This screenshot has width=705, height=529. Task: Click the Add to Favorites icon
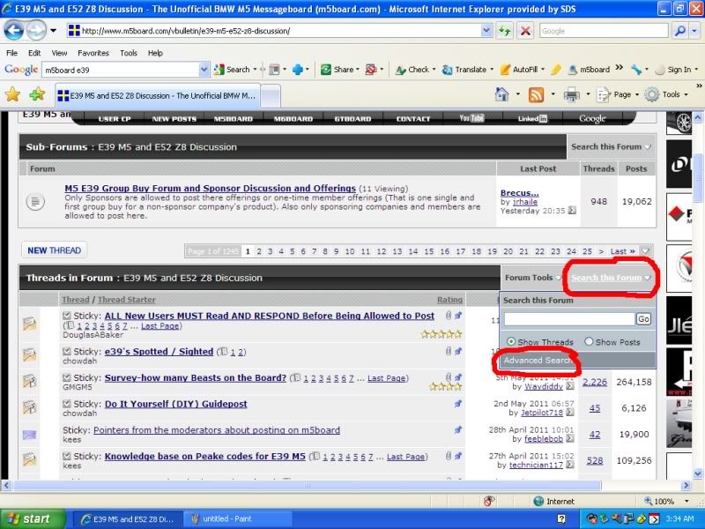pos(36,94)
